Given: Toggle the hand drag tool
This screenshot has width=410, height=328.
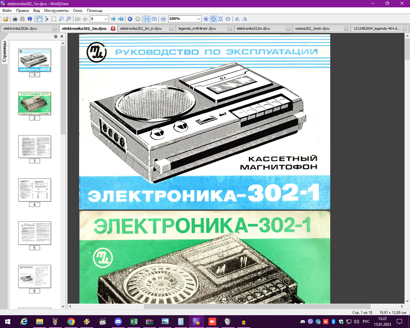Looking at the screenshot, I should [x=39, y=19].
